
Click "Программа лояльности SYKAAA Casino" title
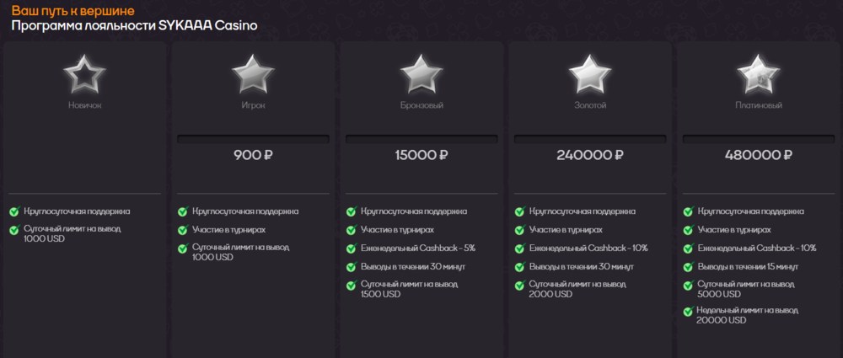134,25
